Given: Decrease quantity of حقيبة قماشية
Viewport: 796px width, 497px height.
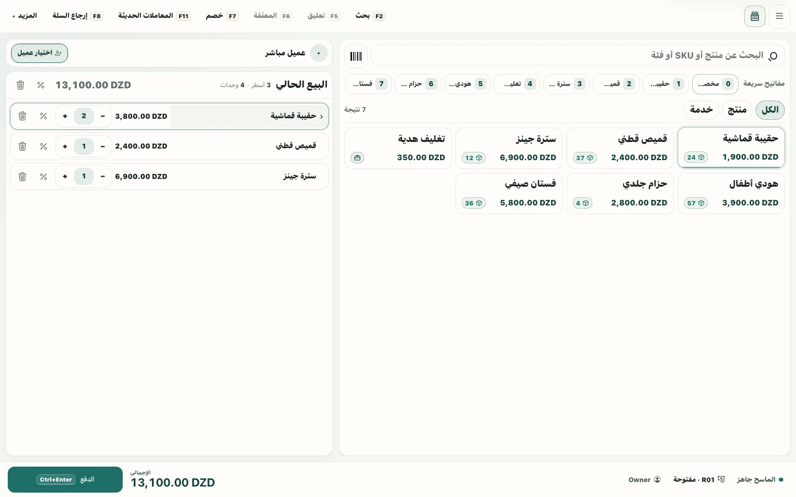Looking at the screenshot, I should (x=103, y=116).
